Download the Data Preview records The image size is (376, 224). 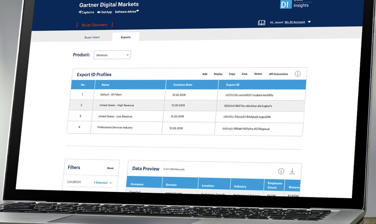coord(292,171)
